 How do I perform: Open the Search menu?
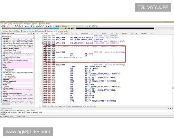coord(16,24)
